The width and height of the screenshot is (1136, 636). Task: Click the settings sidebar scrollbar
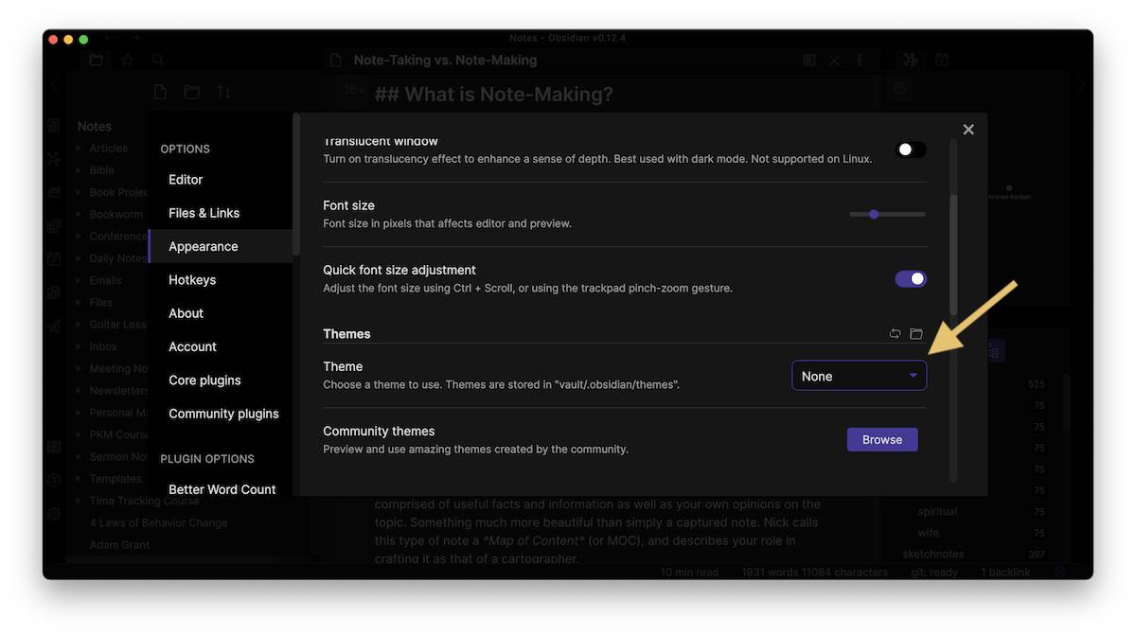coord(297,185)
